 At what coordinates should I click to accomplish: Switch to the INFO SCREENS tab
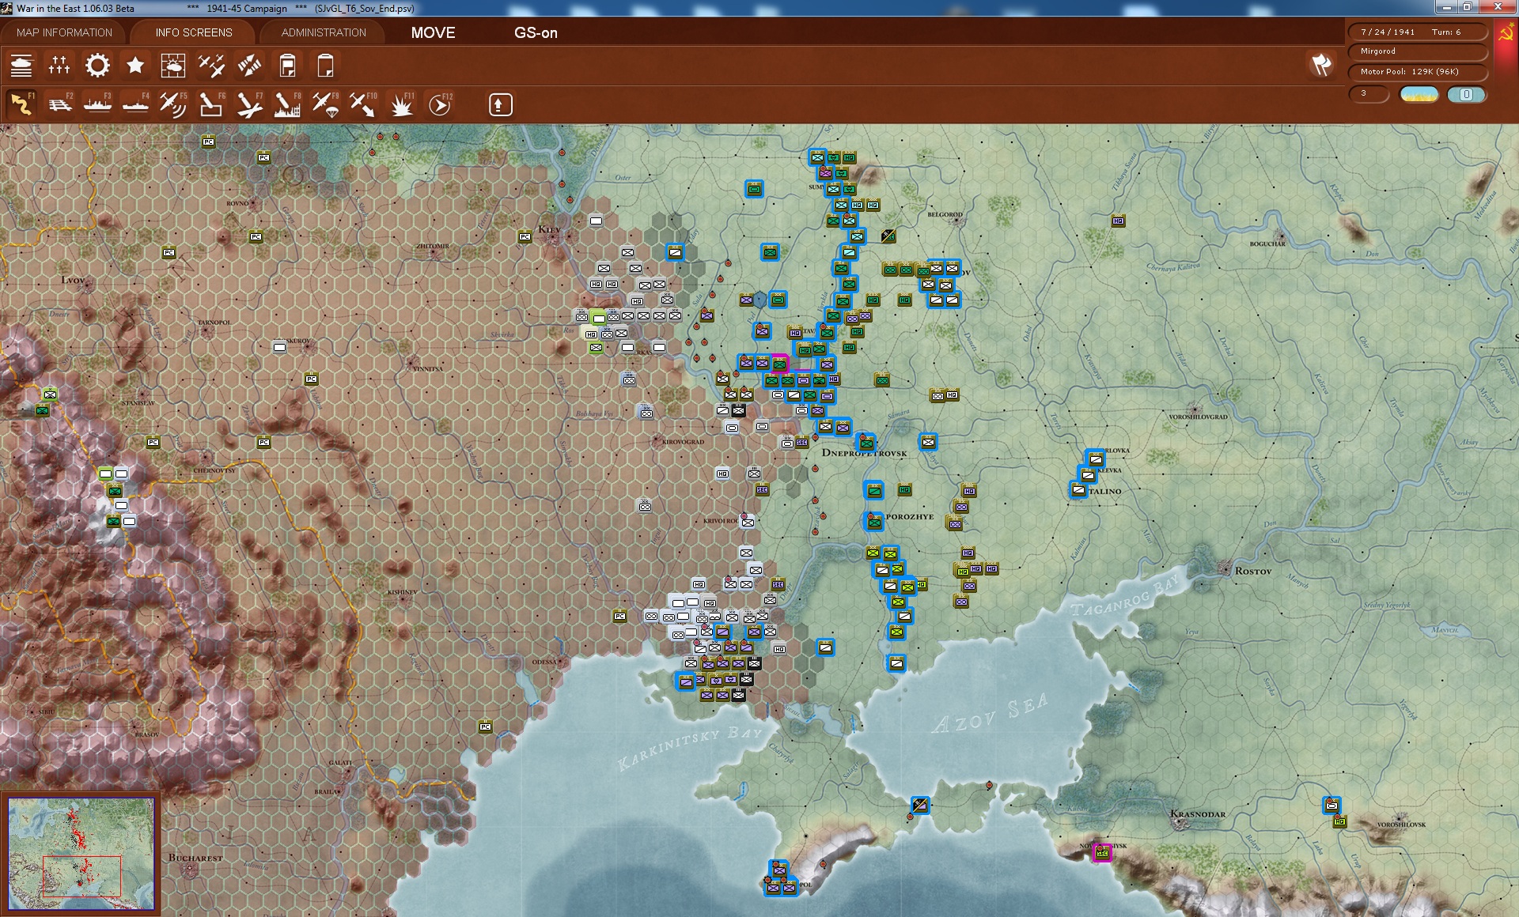(x=194, y=32)
